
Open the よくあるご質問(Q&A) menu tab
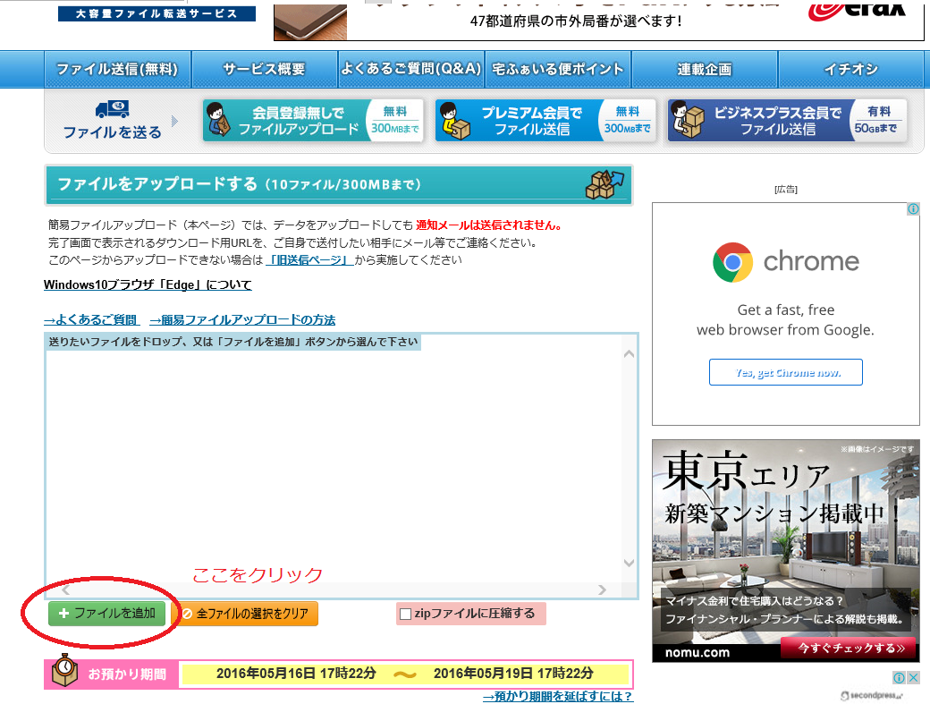tap(411, 69)
